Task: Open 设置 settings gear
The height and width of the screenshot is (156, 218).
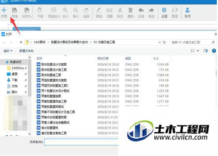Action: (x=164, y=10)
